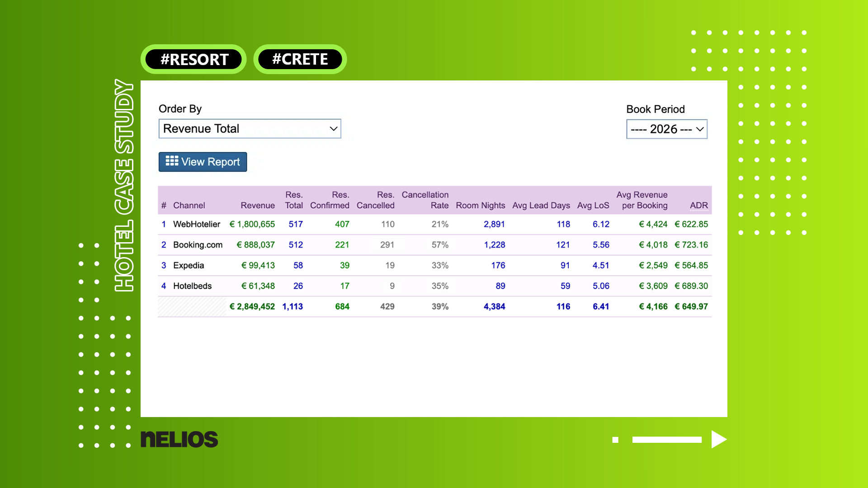Click the Avg Revenue per Booking header
The image size is (868, 488).
pos(642,200)
